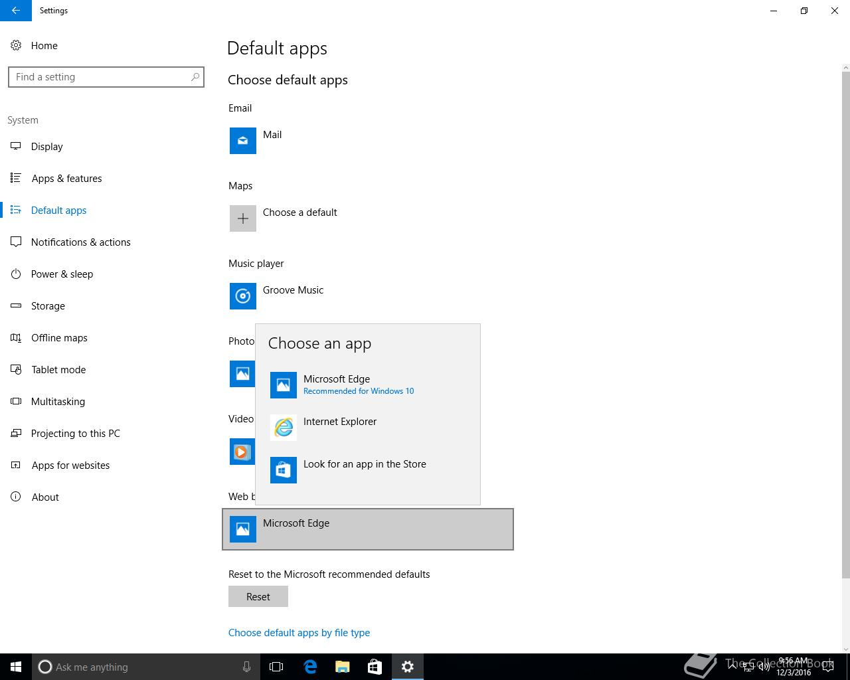Click the Reset button

[258, 596]
